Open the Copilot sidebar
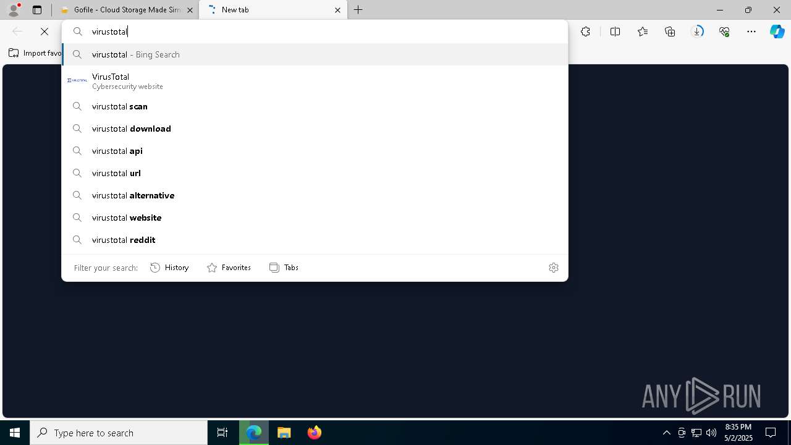 click(x=777, y=32)
